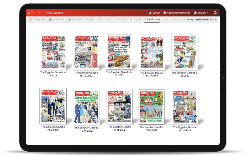Click The E.Gazette title in the red header
Viewport: 247px width, 156px height.
click(x=54, y=13)
